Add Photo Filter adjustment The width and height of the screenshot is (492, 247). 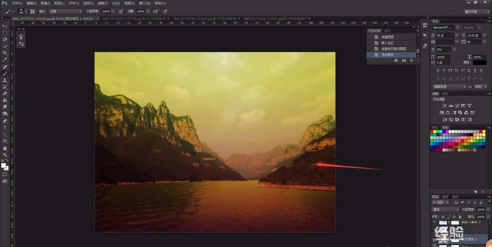[x=460, y=113]
